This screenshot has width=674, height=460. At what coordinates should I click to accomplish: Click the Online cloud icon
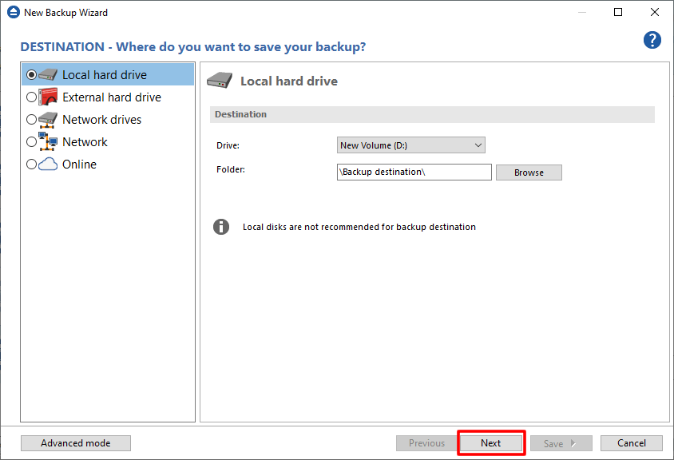49,165
